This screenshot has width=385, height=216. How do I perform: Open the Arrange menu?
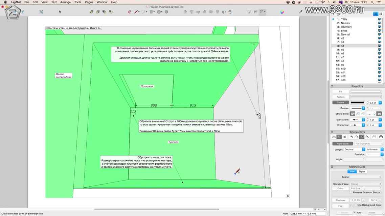(x=65, y=2)
